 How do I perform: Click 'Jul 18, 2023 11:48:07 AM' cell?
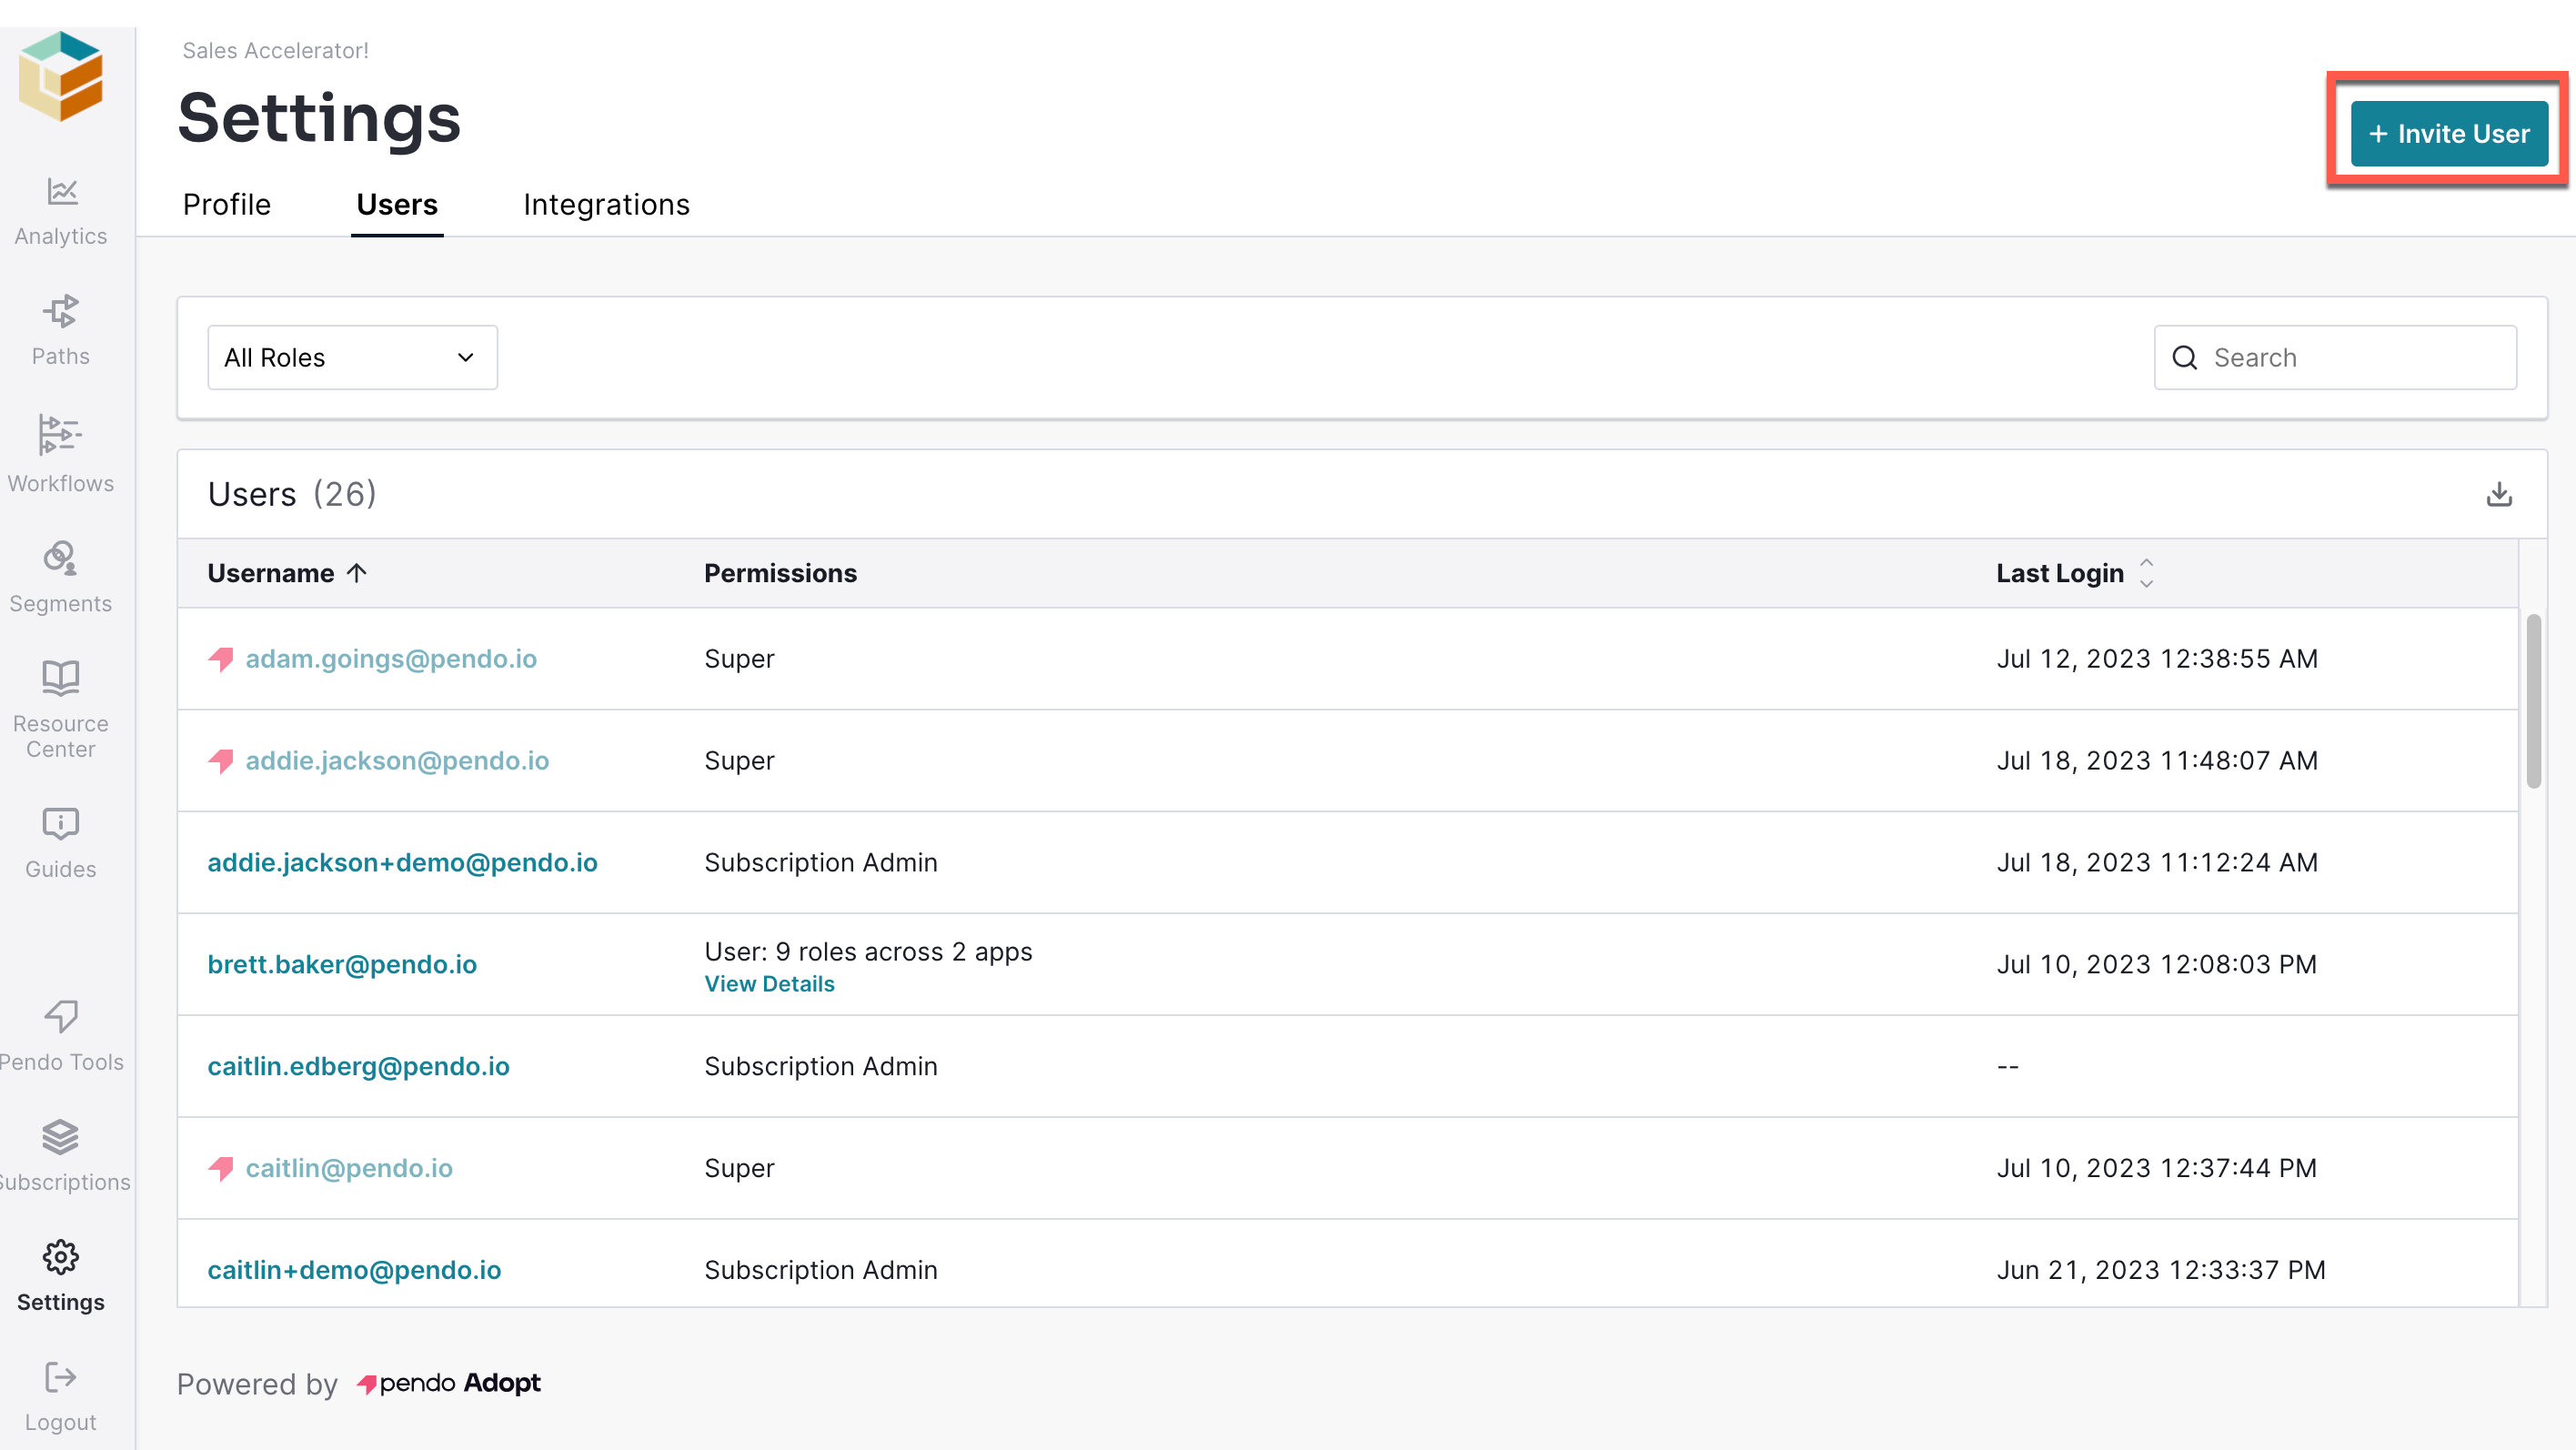pos(2157,761)
